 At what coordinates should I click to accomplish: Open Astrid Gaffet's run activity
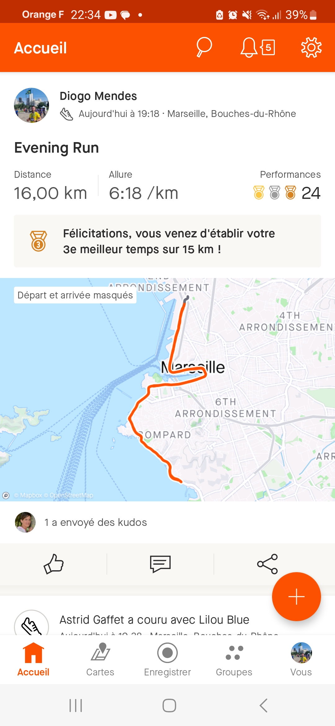click(154, 620)
